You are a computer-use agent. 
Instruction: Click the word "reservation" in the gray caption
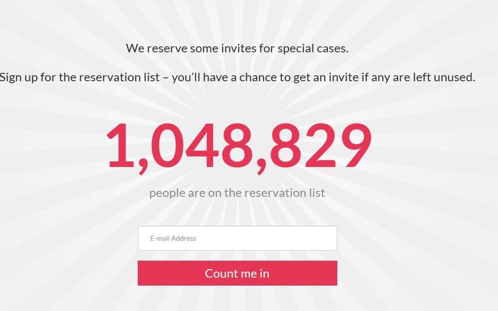click(270, 193)
